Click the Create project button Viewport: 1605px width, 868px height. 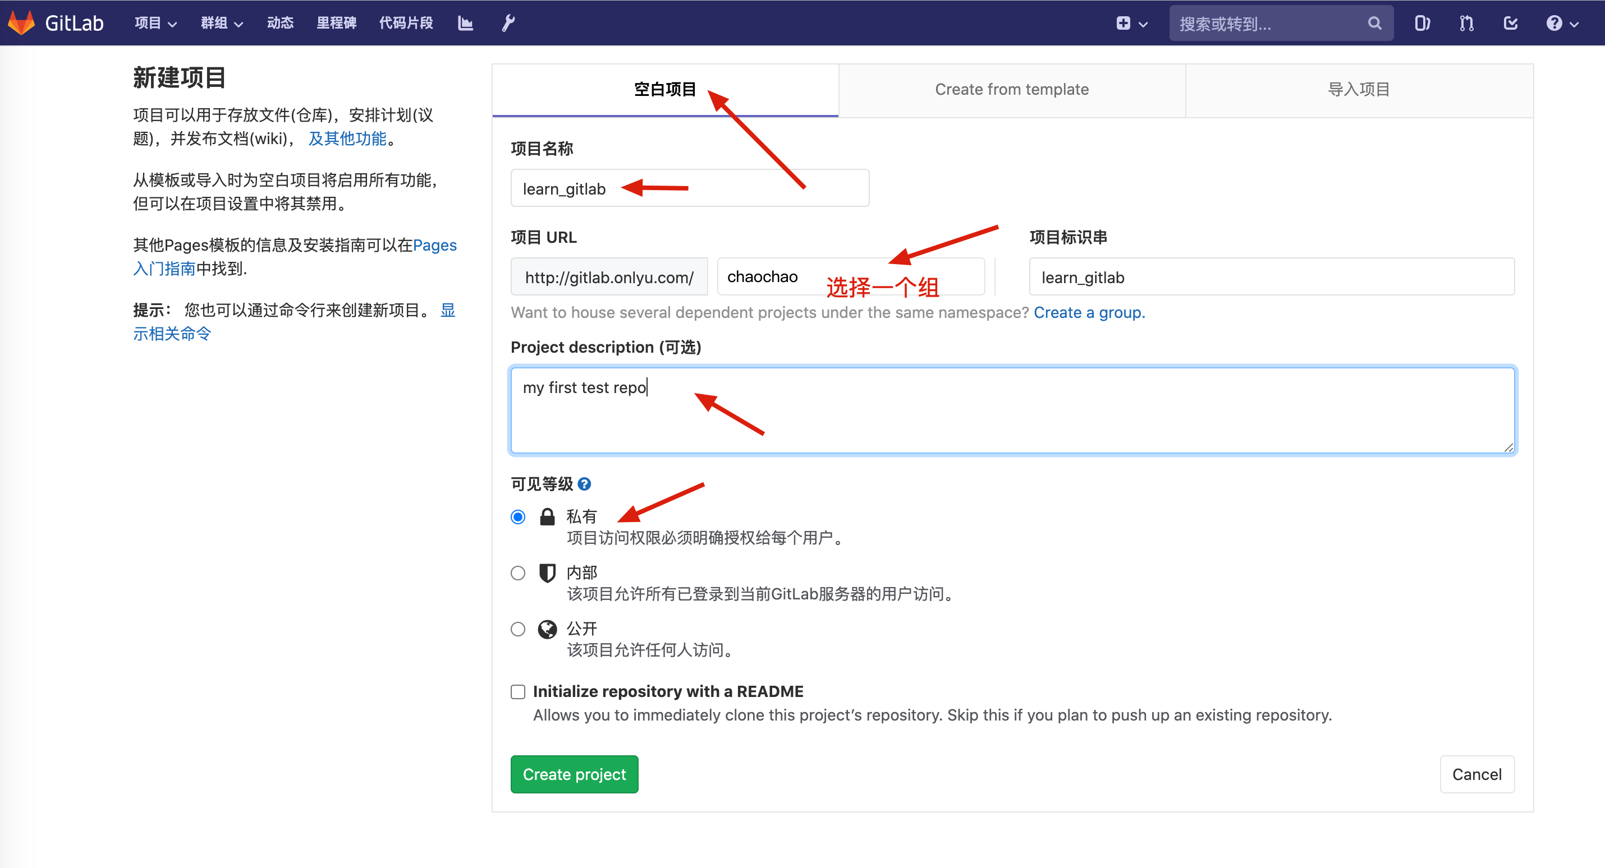click(x=575, y=774)
